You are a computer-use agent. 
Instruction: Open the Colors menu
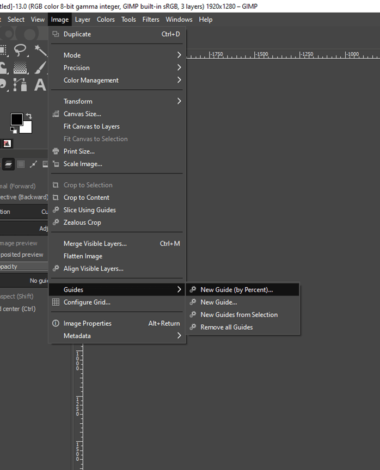click(106, 20)
